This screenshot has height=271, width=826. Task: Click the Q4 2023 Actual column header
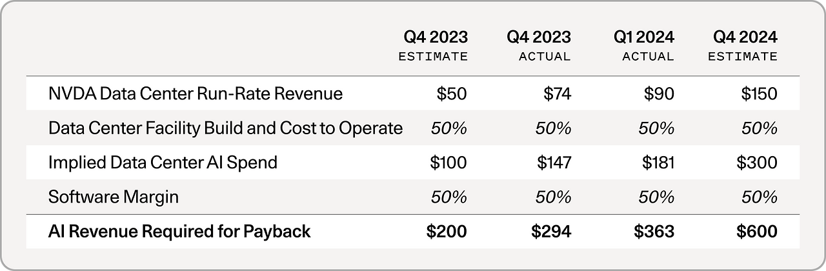coord(539,46)
